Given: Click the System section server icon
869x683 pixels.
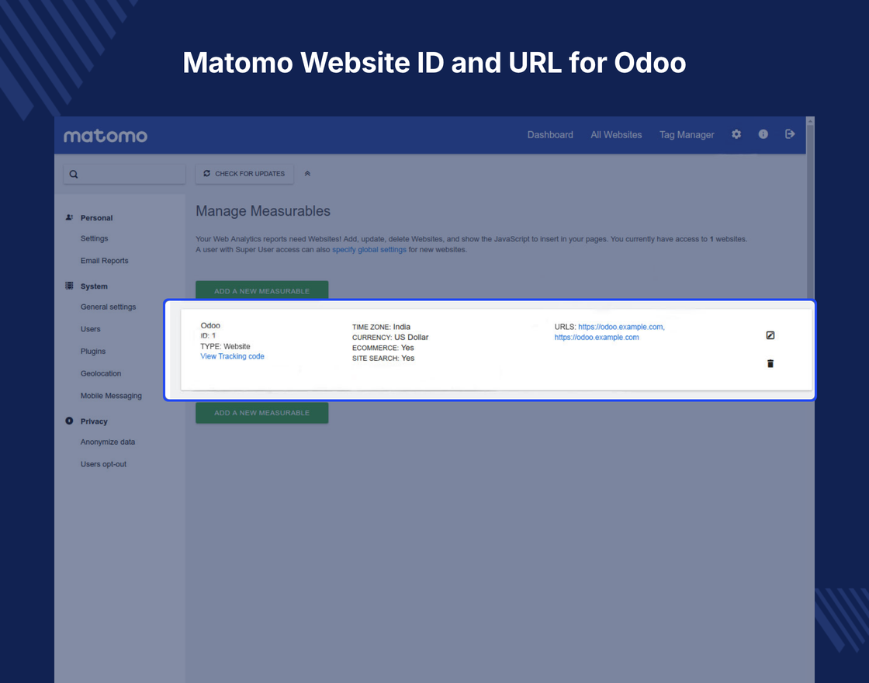Looking at the screenshot, I should [x=69, y=286].
